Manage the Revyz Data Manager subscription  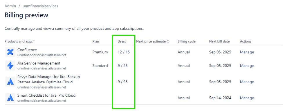(x=247, y=82)
